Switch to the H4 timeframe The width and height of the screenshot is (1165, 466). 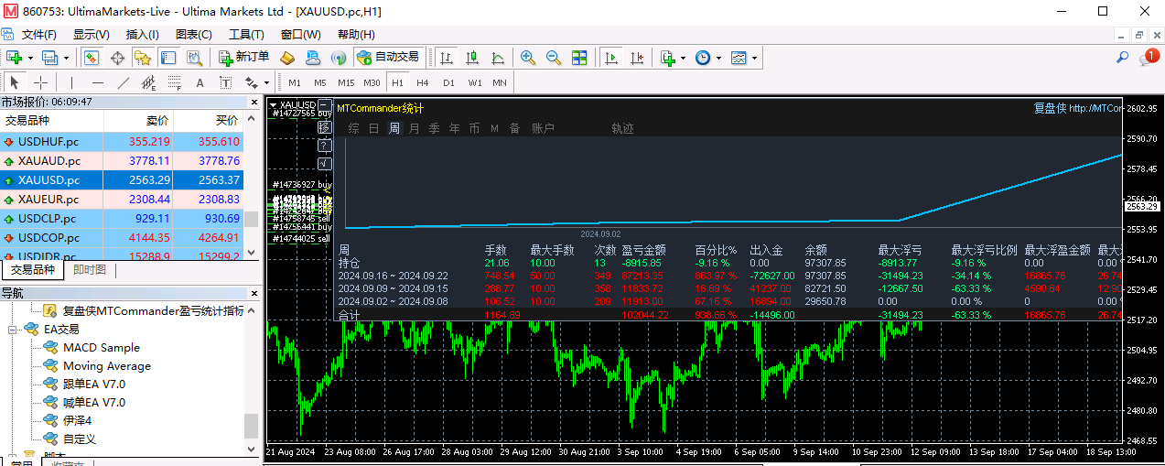pos(423,82)
